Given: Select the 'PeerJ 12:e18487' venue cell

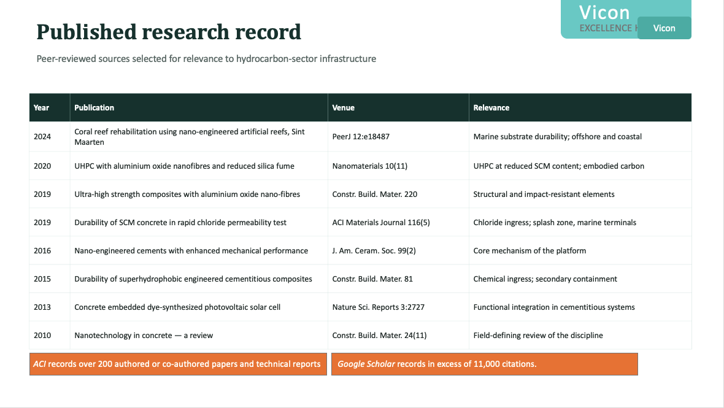Looking at the screenshot, I should tap(398, 137).
